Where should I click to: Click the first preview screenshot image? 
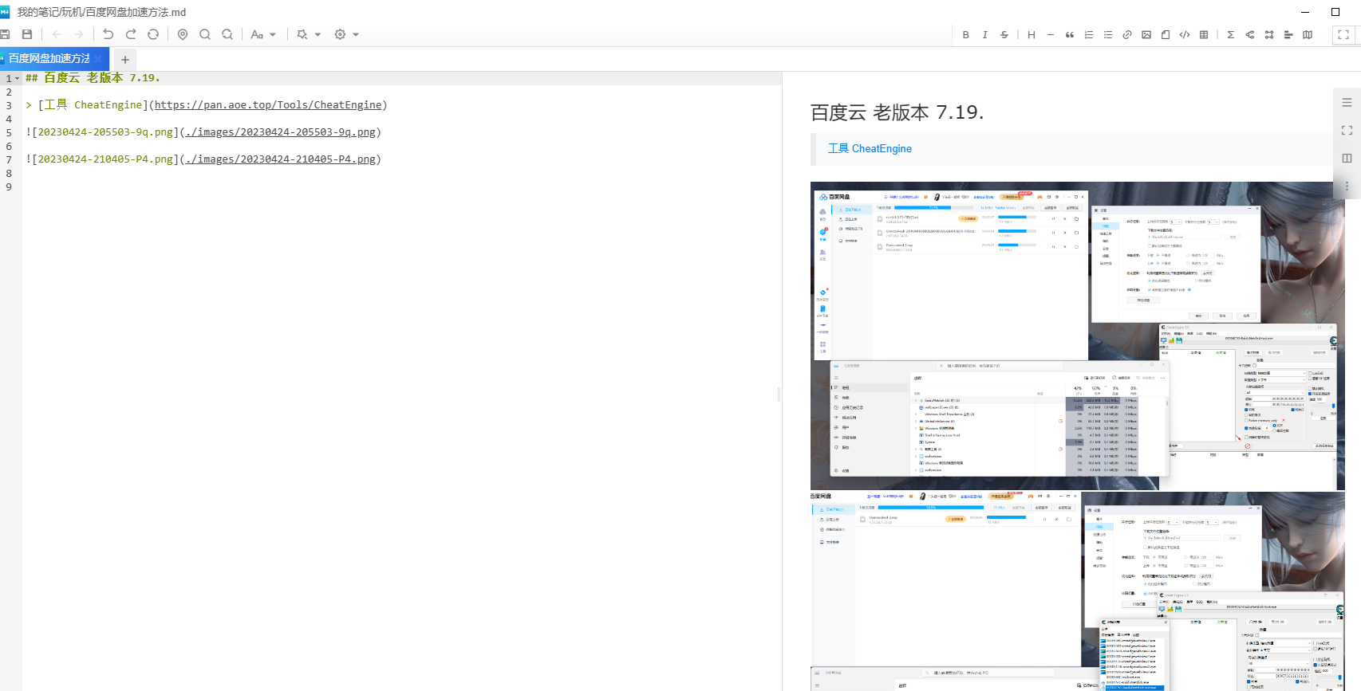coord(1078,336)
